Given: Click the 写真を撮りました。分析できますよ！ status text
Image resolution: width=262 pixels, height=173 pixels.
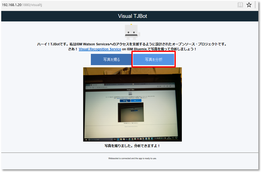Looking at the screenshot, I should [x=132, y=146].
